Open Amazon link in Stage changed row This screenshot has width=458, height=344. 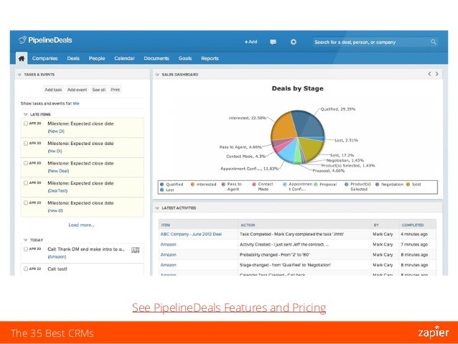(168, 265)
